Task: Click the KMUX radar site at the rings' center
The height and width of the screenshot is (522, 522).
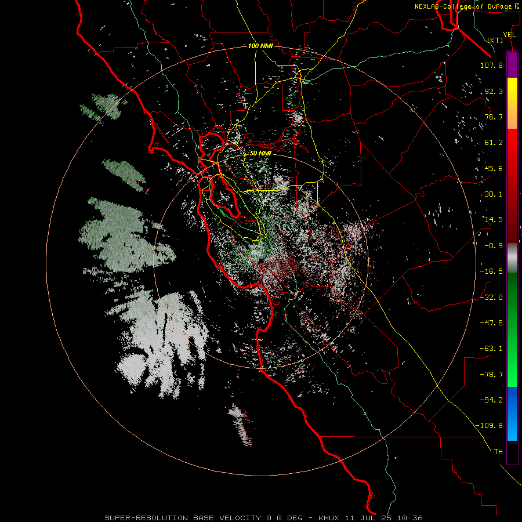Action: coord(260,260)
